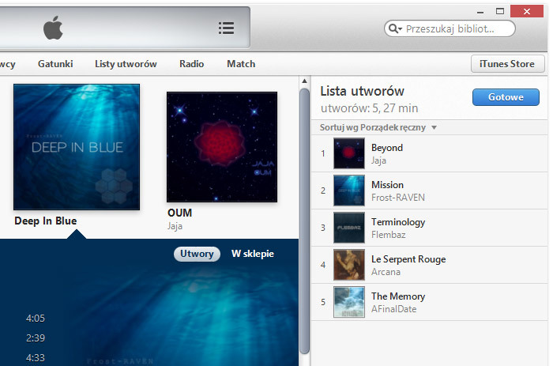Focus the Przeszukaj bibliotekę search field
The width and height of the screenshot is (553, 366).
coord(450,28)
